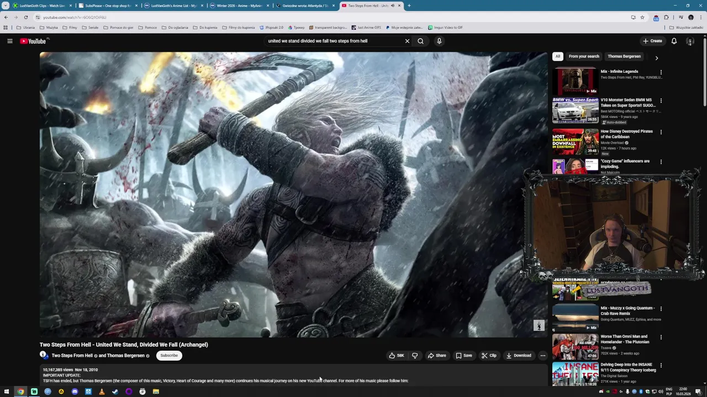Open options for 'Mix - Infinite Legends'

[x=661, y=72]
